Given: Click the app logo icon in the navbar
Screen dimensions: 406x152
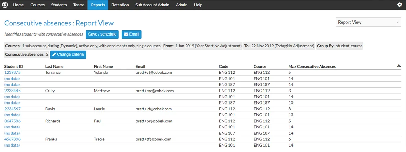Looking at the screenshot, I should 5,5.
